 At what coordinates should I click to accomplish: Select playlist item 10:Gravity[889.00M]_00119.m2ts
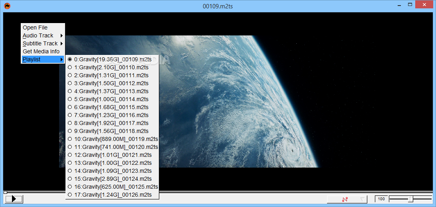(x=112, y=139)
